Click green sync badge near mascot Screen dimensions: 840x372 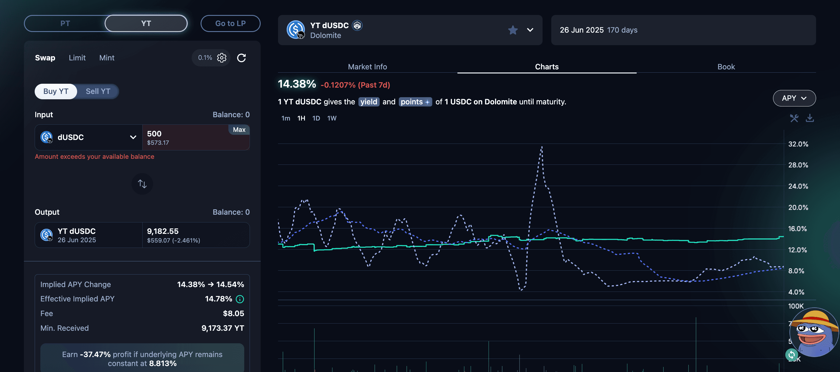[x=791, y=354]
